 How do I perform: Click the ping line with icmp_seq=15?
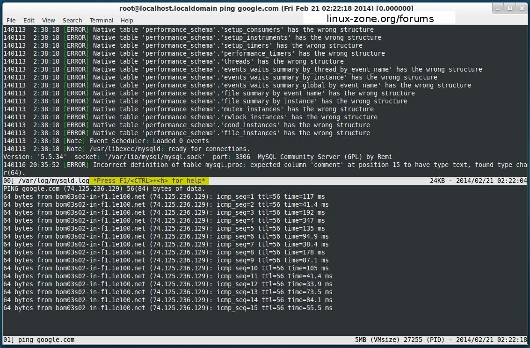point(167,308)
